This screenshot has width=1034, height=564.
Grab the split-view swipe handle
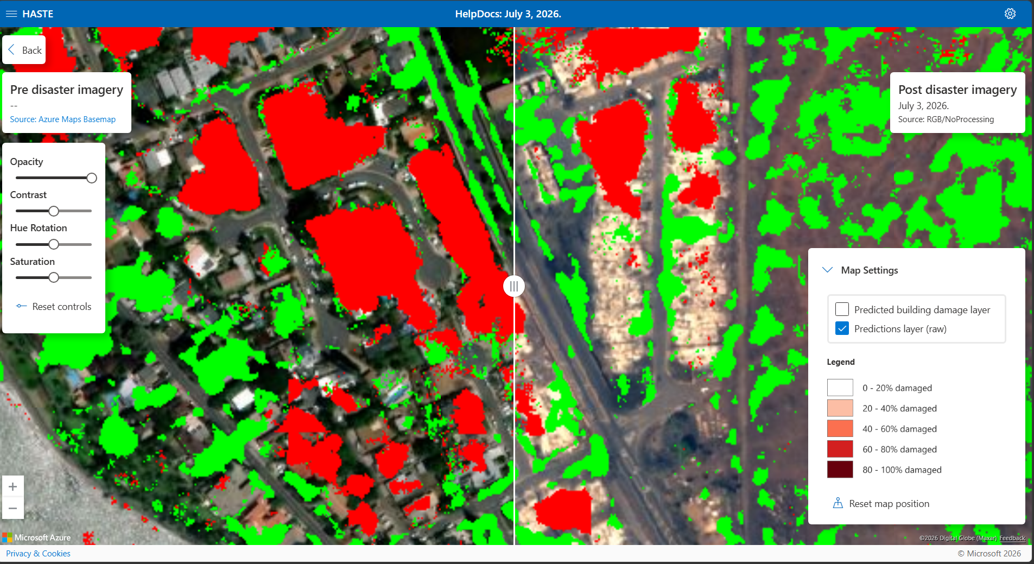click(513, 286)
